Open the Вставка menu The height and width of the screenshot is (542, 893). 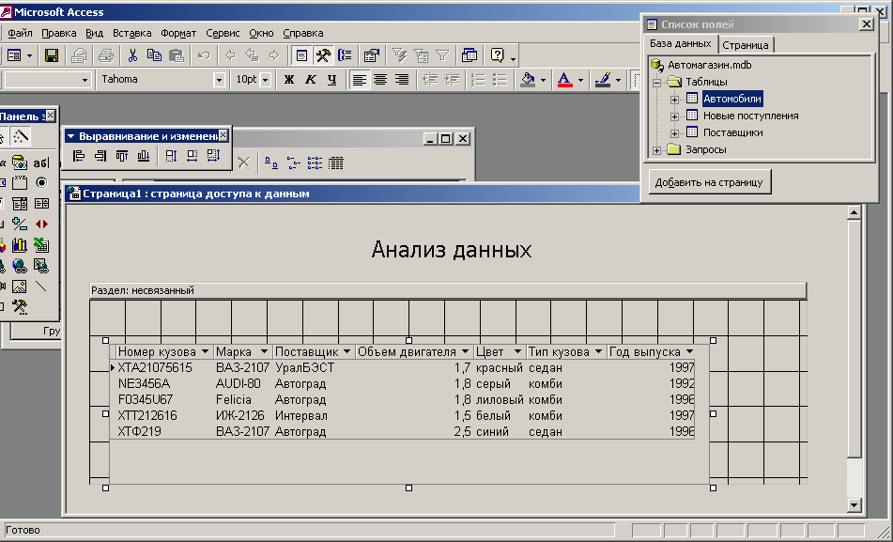tap(131, 33)
